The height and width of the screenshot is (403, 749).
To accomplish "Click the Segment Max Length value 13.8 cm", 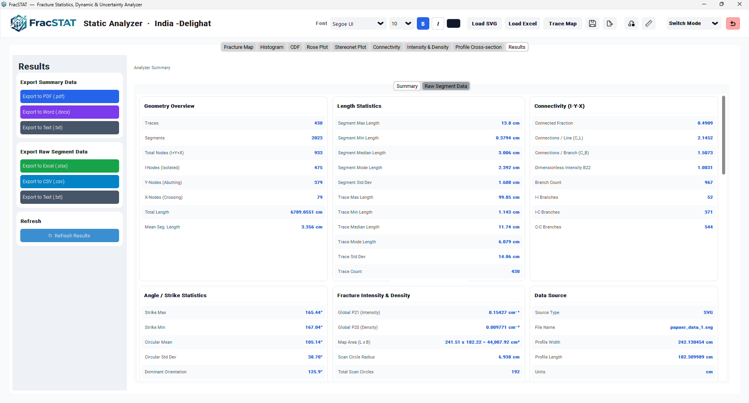I will point(510,123).
